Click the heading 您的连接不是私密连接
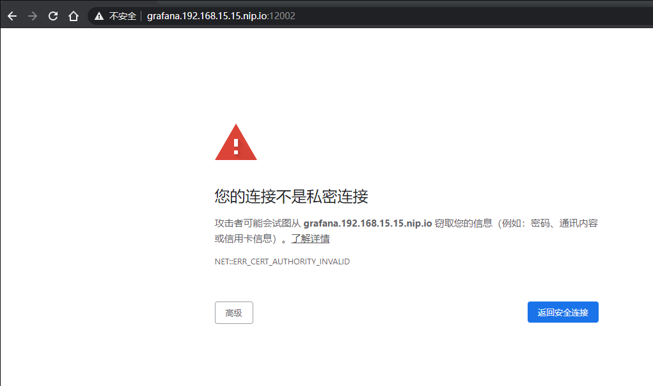 pyautogui.click(x=291, y=197)
